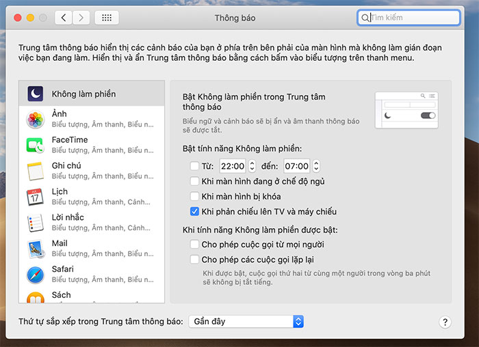Screen dimensions: 479x347
Task: Click the Lời nhắc reminders icon
Action: click(35, 223)
